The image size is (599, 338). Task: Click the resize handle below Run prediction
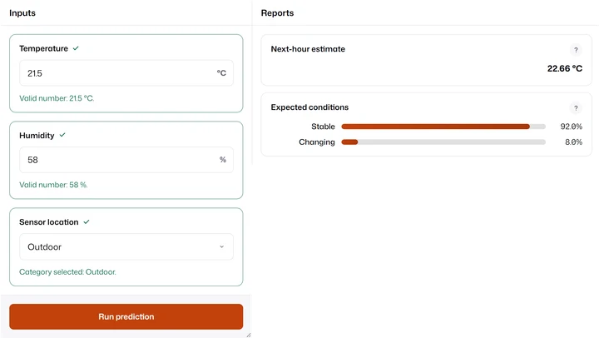(248, 335)
